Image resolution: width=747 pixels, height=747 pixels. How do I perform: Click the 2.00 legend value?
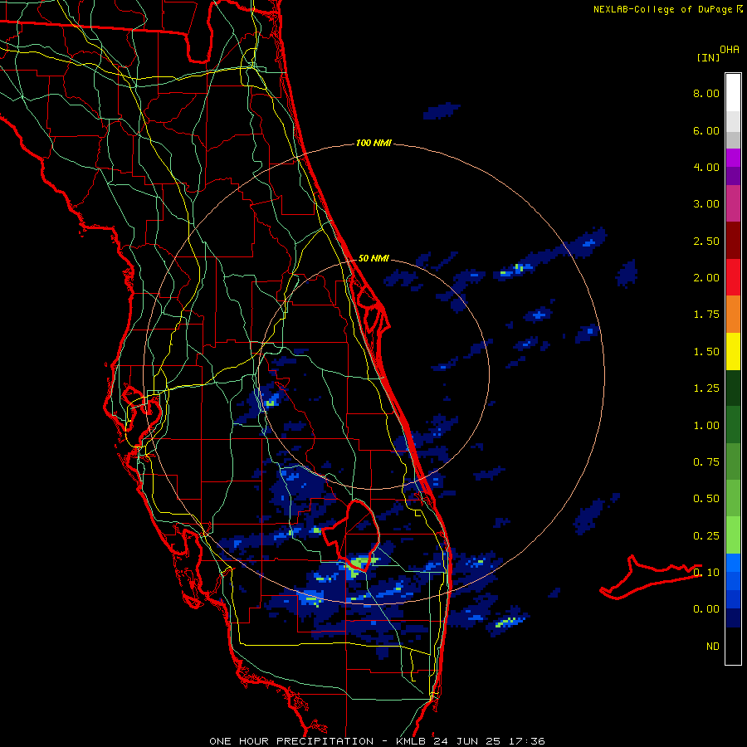coord(706,278)
